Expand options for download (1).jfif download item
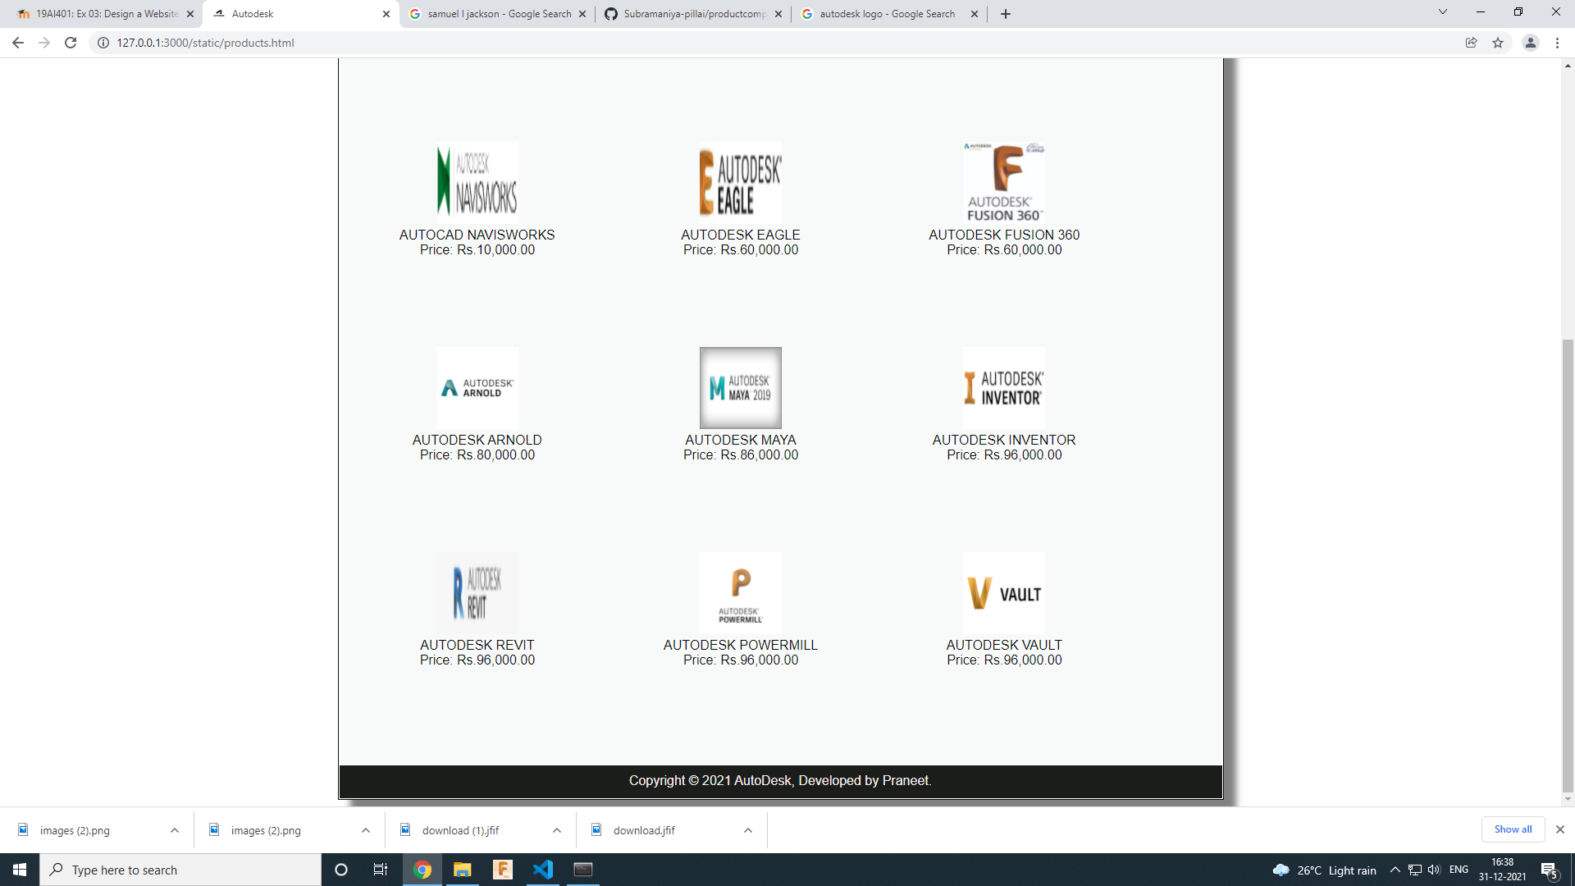This screenshot has width=1575, height=886. pos(557,830)
